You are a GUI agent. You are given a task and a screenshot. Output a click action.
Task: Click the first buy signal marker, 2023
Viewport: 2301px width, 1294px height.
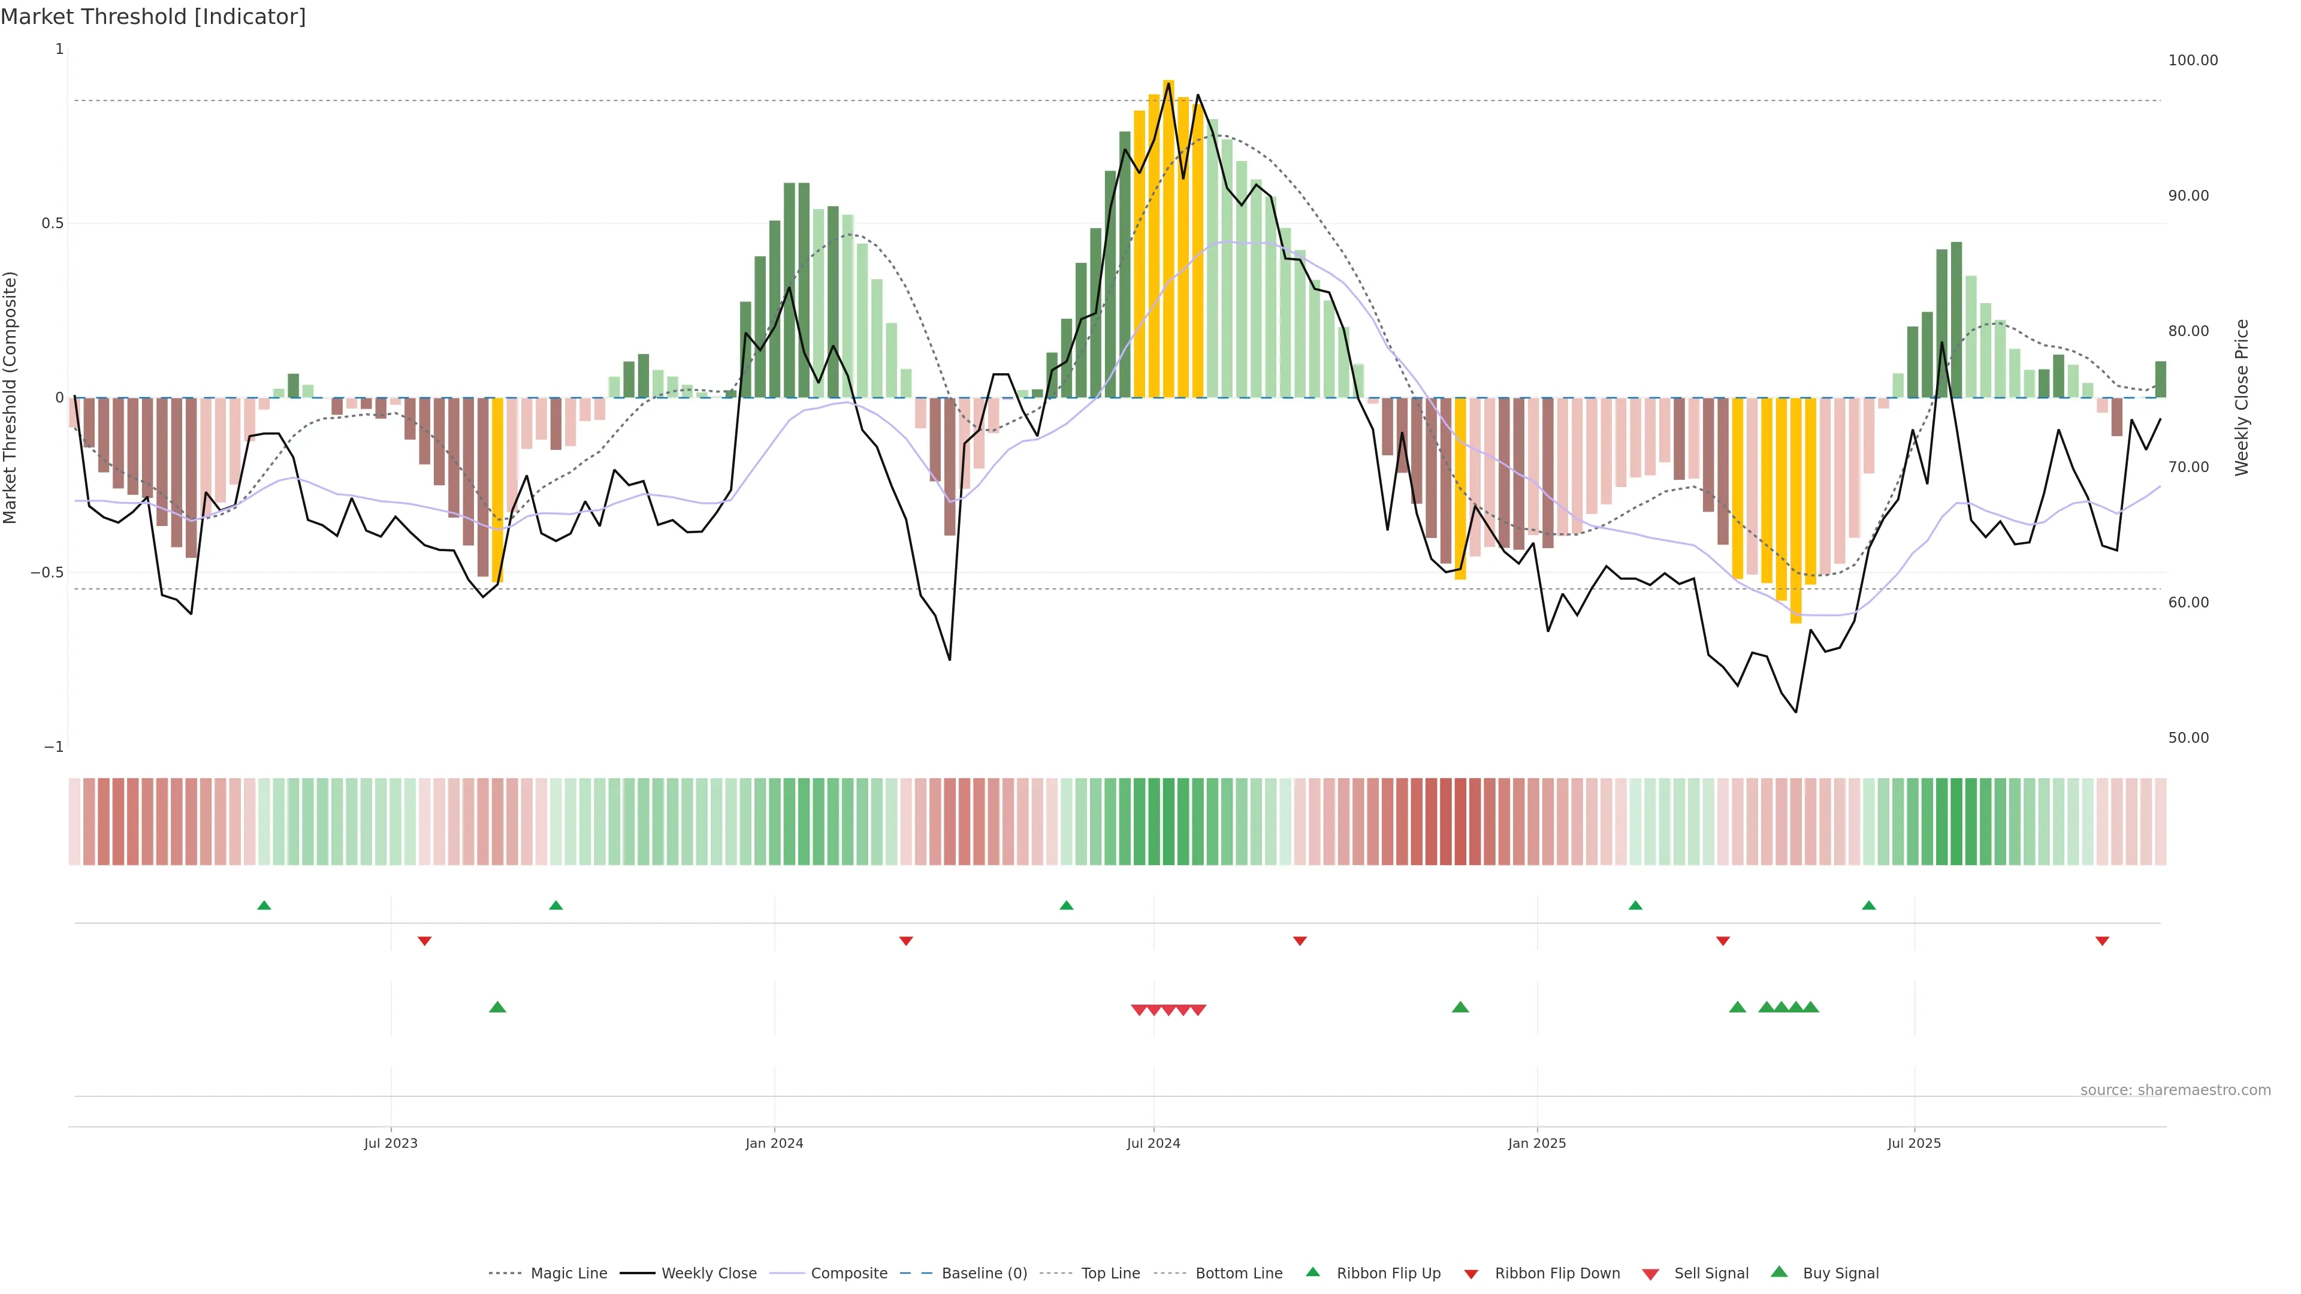tap(497, 1007)
